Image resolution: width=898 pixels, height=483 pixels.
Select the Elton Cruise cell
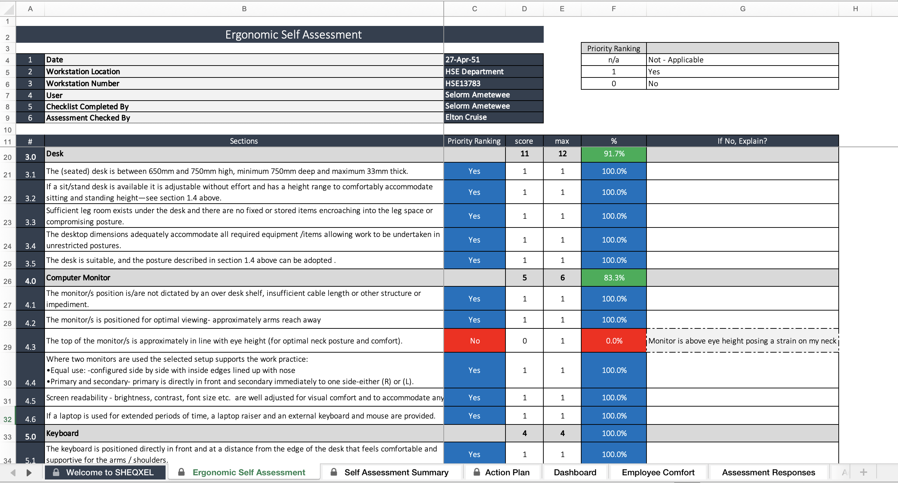[x=494, y=117]
